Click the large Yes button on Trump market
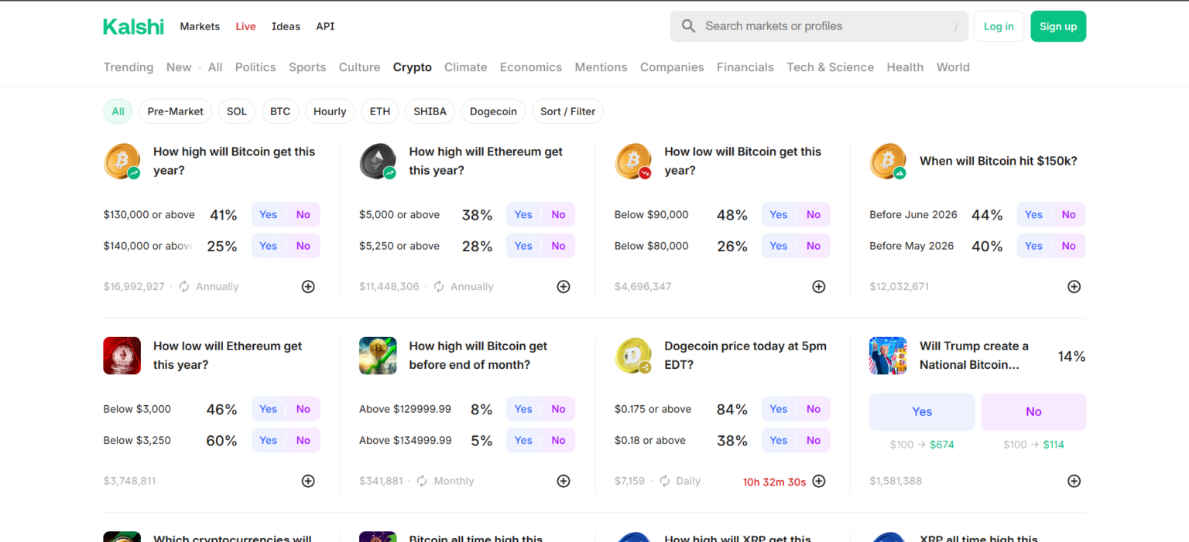The image size is (1189, 542). pyautogui.click(x=921, y=411)
